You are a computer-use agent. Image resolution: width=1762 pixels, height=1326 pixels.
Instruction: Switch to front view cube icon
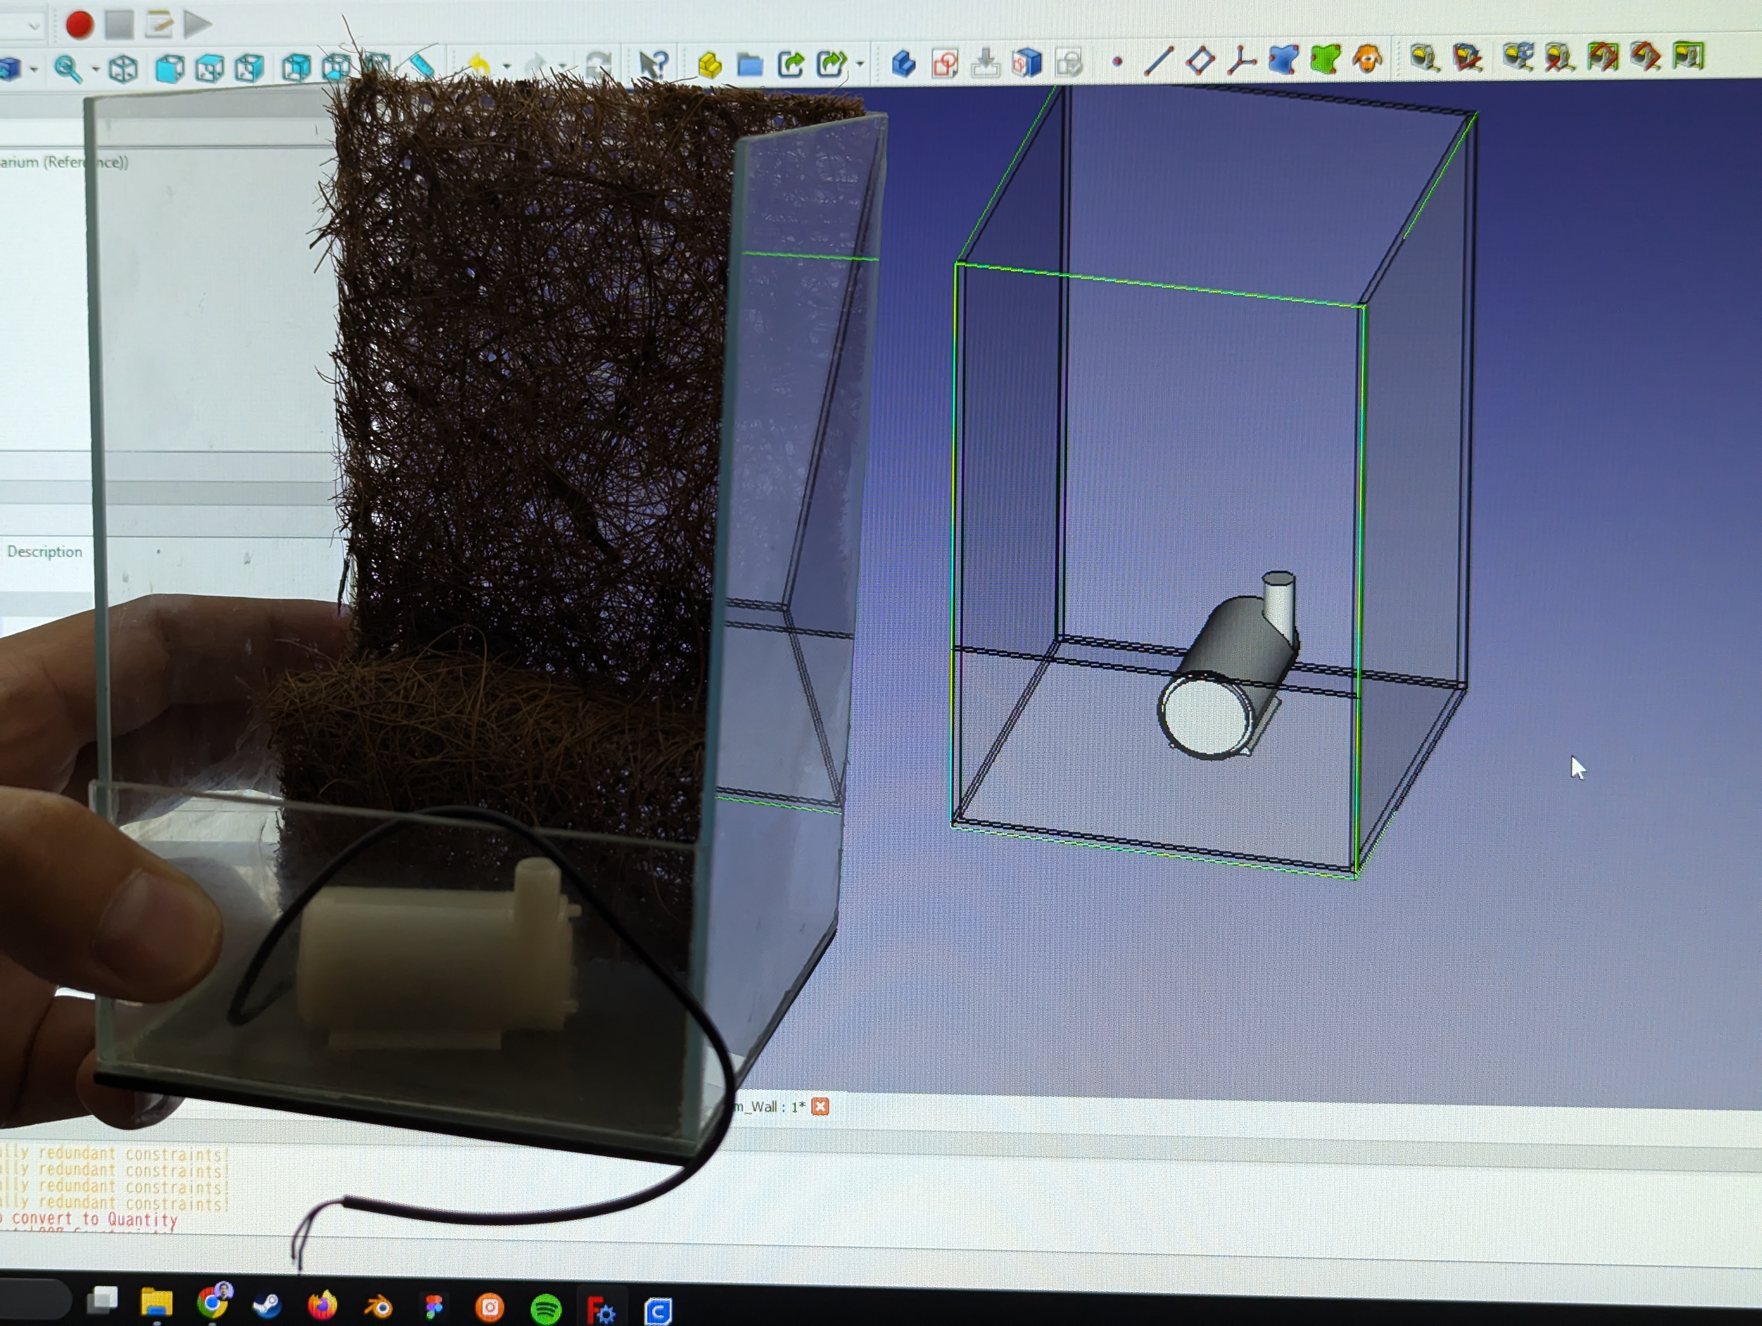coord(169,69)
